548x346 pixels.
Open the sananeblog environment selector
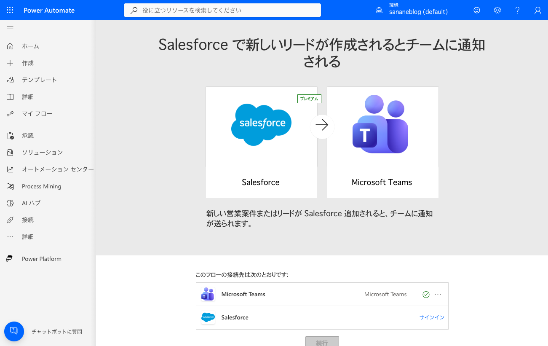coord(418,10)
